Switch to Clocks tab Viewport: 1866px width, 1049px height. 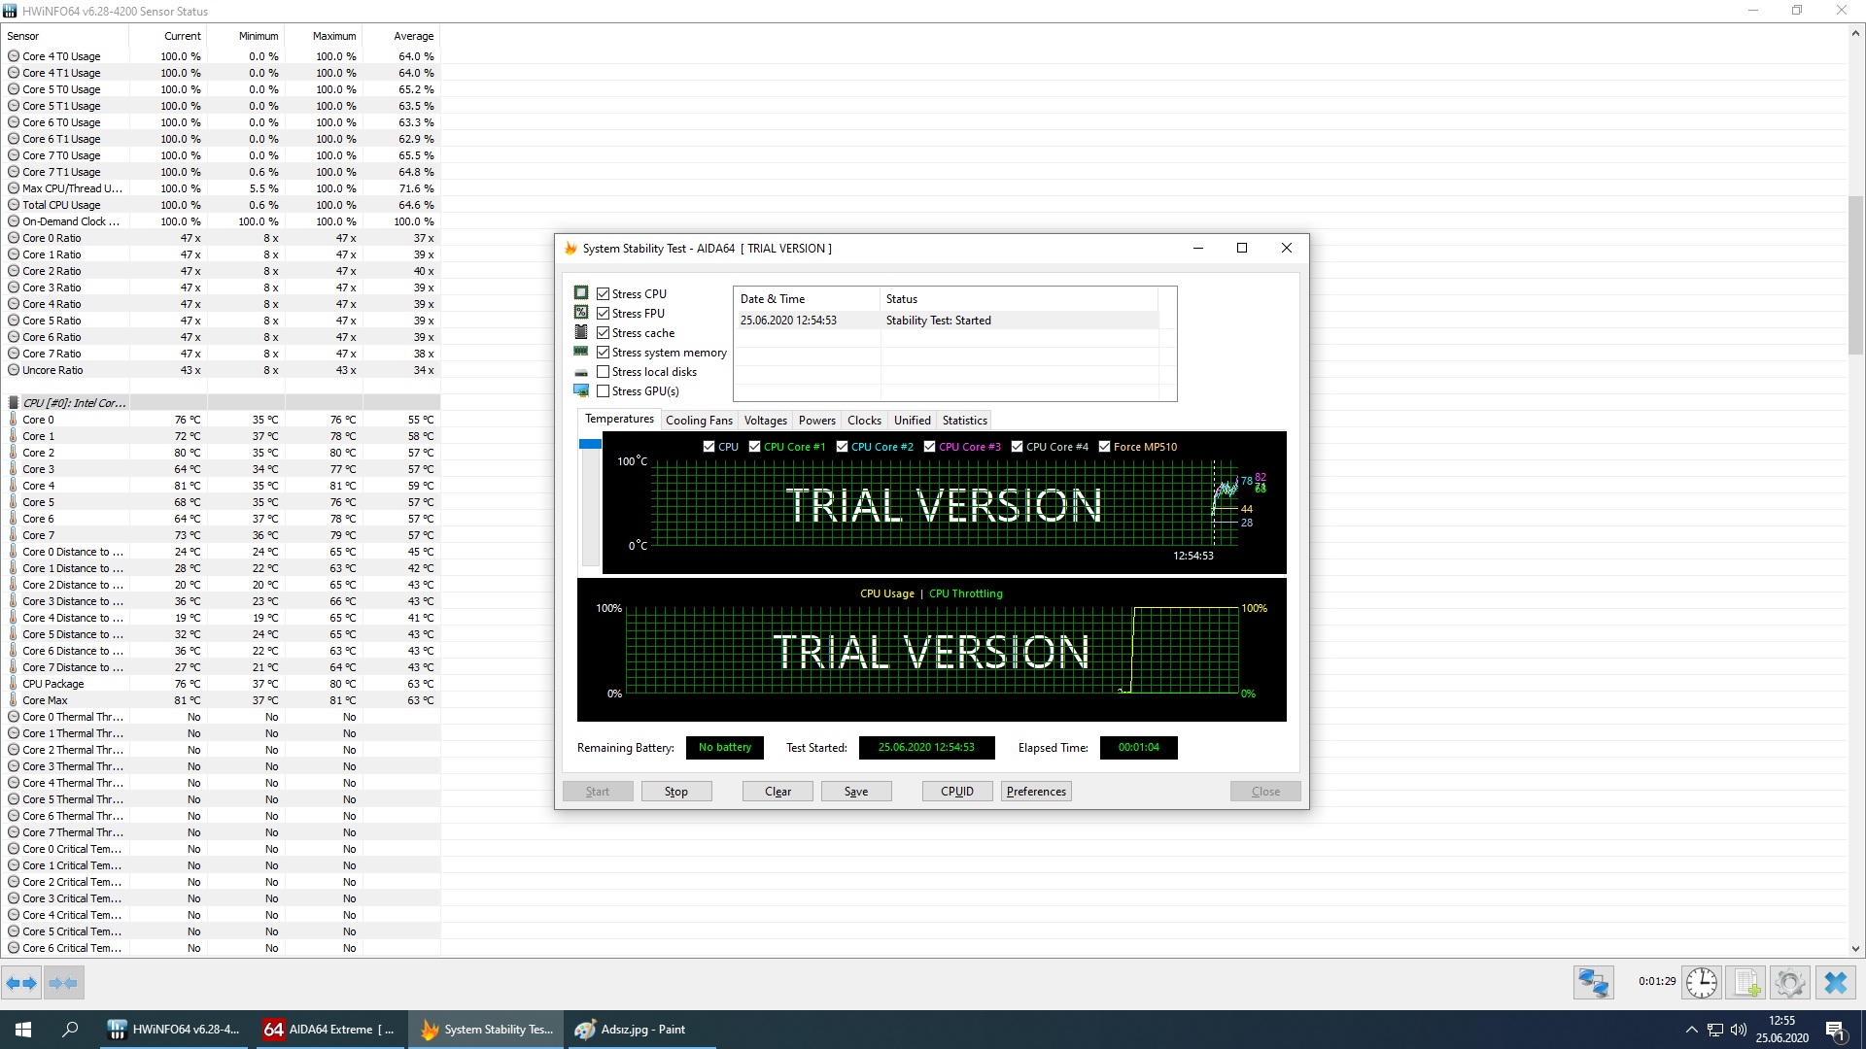864,421
